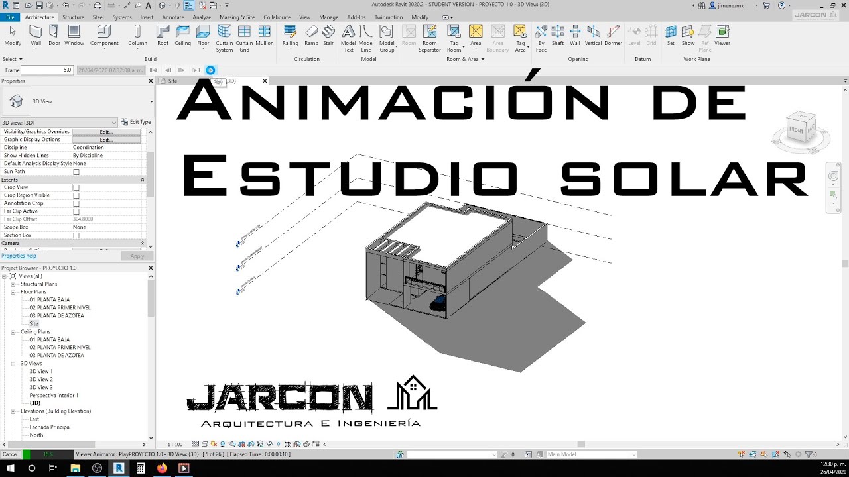The width and height of the screenshot is (849, 477).
Task: Collapse the Floor Plans tree node
Action: 13,292
